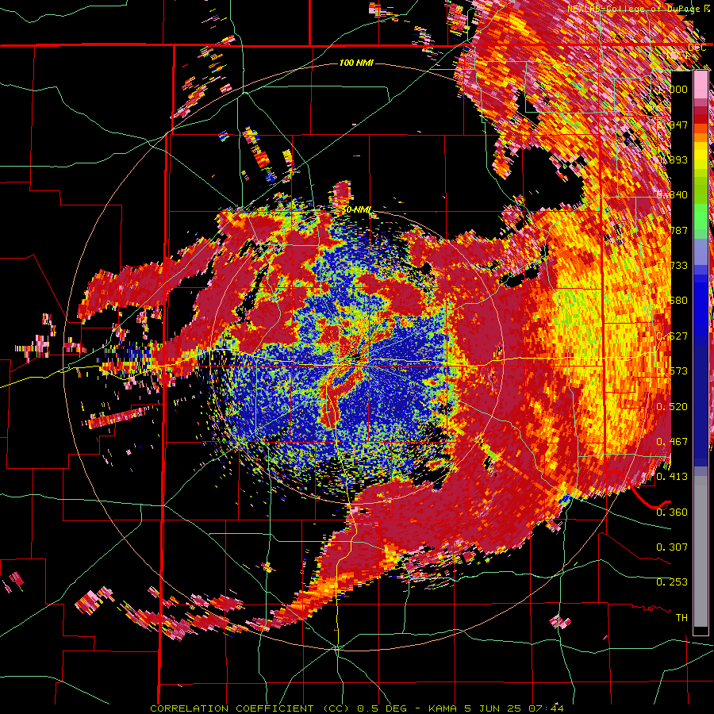Image resolution: width=714 pixels, height=714 pixels.
Task: Click the "CORRELATION COEFFICIENT (CC)" caption text
Action: tap(250, 708)
